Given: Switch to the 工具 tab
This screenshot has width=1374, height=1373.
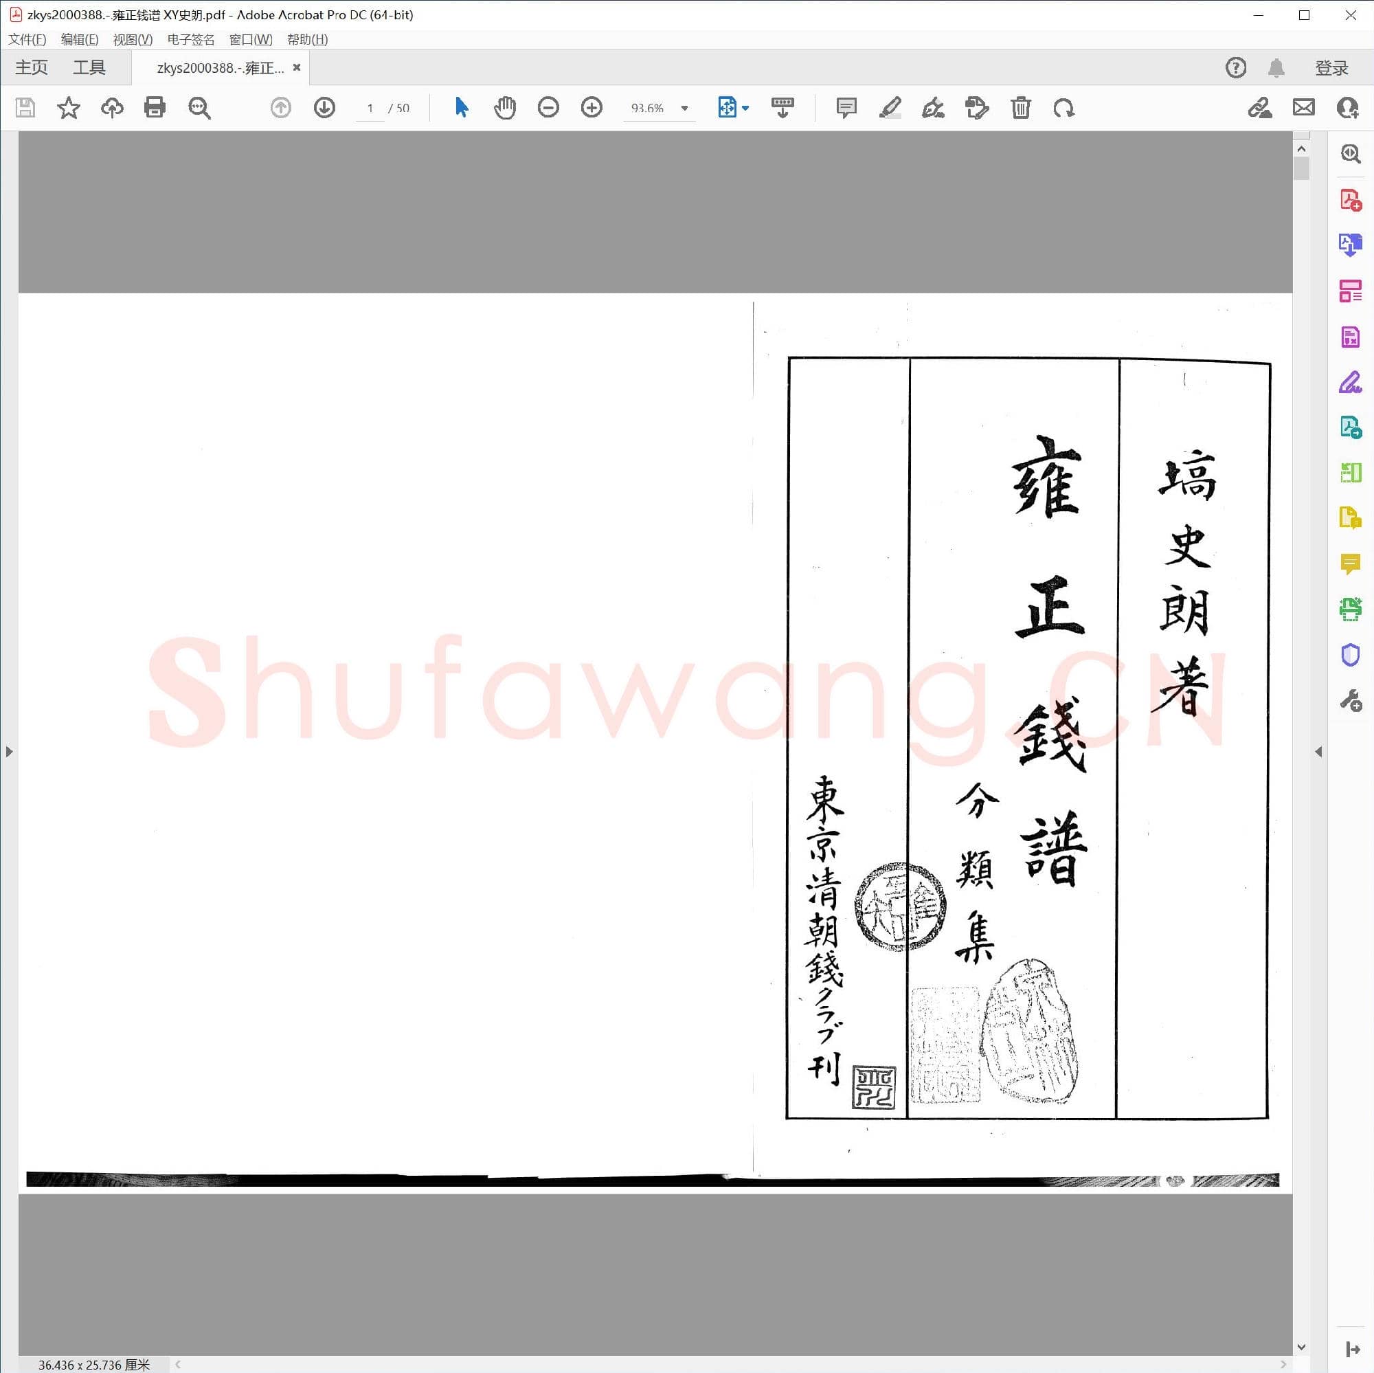Looking at the screenshot, I should pyautogui.click(x=89, y=66).
